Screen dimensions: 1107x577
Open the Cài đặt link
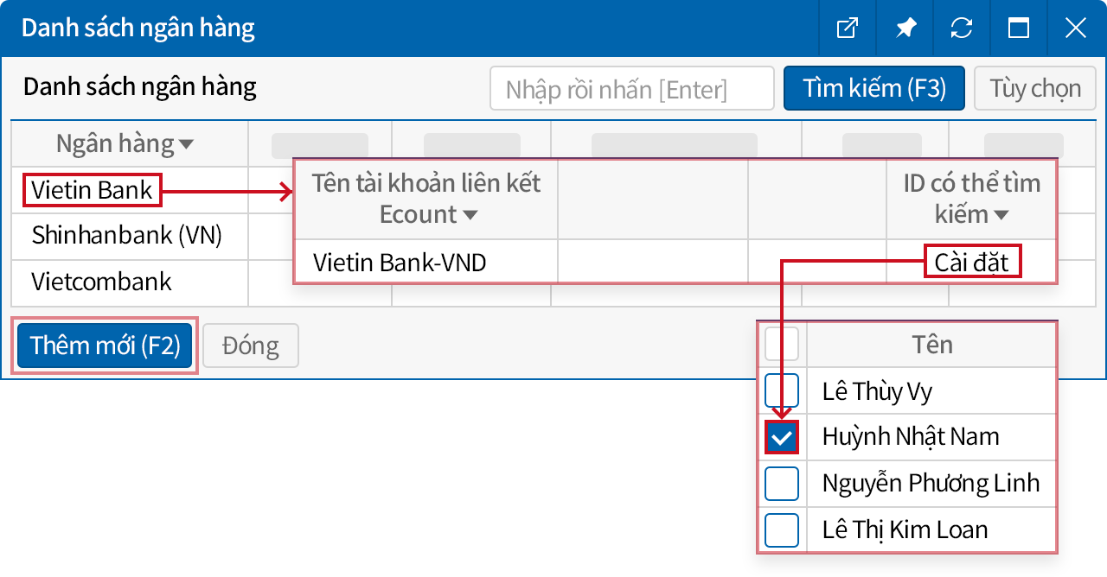[972, 262]
